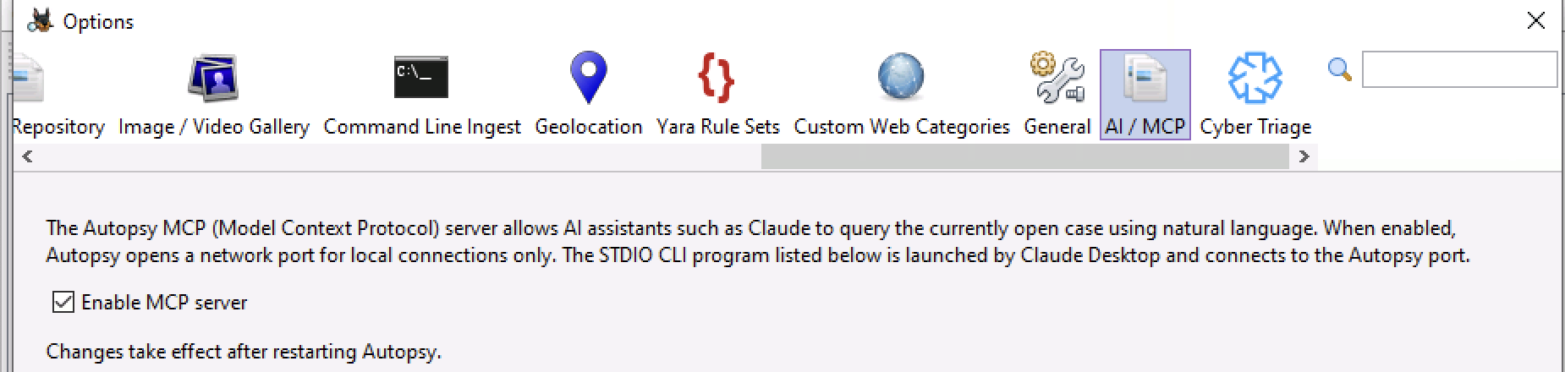Disable the Enable MCP server checkbox

pyautogui.click(x=63, y=302)
